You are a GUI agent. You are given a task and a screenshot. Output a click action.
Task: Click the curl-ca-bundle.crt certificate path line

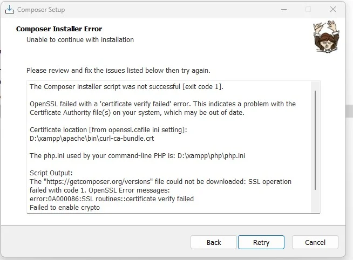(92, 138)
